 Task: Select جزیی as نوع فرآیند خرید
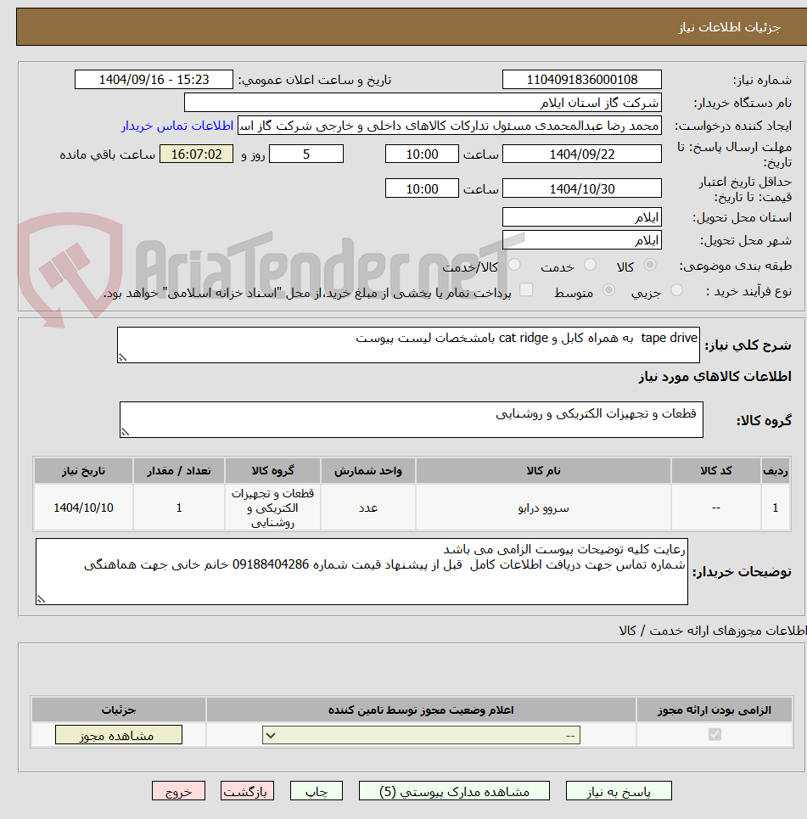click(x=676, y=289)
